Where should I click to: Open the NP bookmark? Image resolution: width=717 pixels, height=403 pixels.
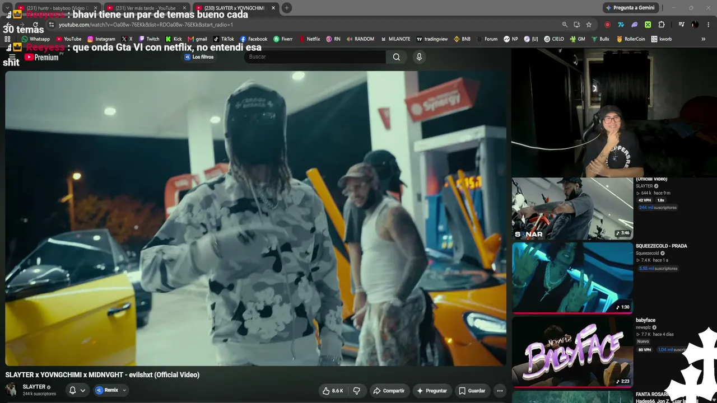[511, 39]
